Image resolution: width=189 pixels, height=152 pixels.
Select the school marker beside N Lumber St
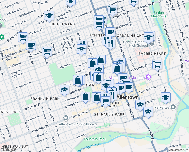[x=81, y=49]
